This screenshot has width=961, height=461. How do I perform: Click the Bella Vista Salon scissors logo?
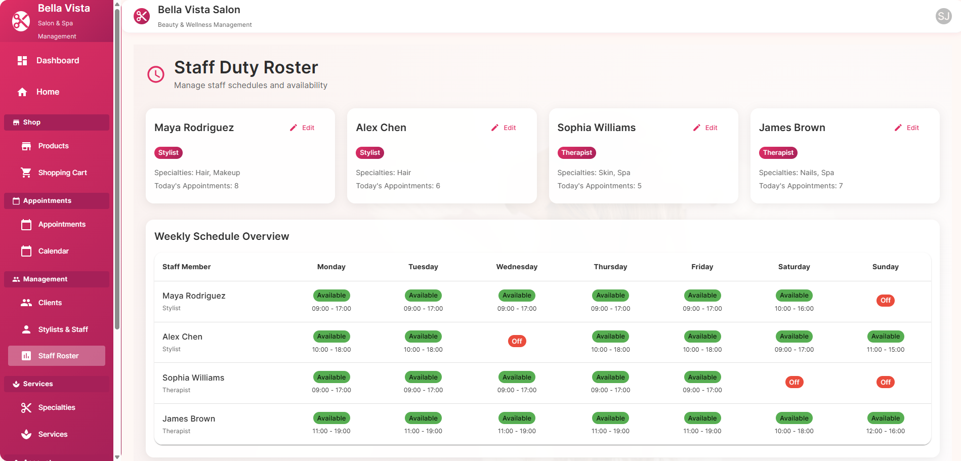(141, 16)
